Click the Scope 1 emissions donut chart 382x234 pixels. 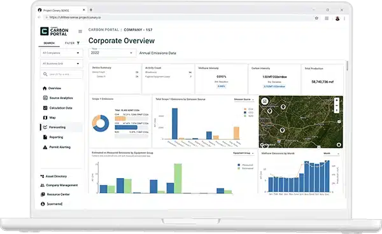click(x=101, y=123)
